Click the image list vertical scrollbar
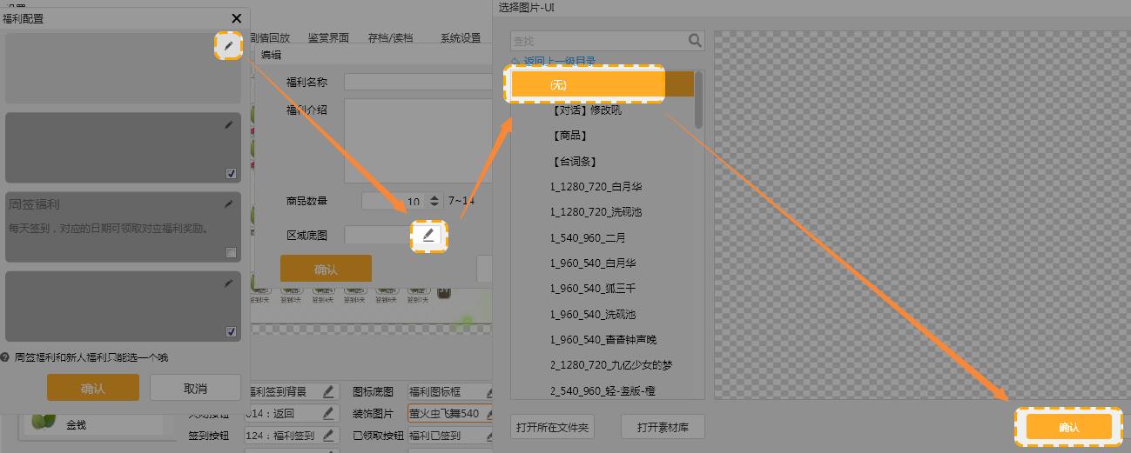The height and width of the screenshot is (453, 1131). pyautogui.click(x=698, y=100)
